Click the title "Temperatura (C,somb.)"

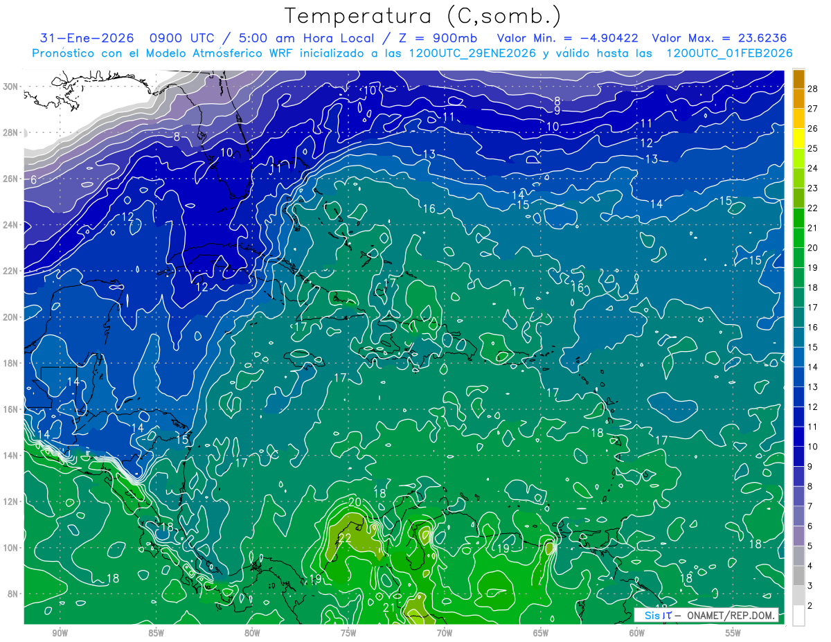[x=422, y=16]
